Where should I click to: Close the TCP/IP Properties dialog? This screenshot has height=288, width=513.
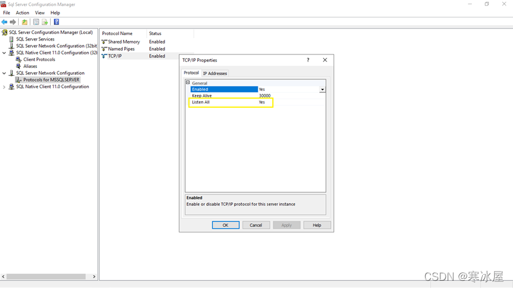click(x=325, y=60)
